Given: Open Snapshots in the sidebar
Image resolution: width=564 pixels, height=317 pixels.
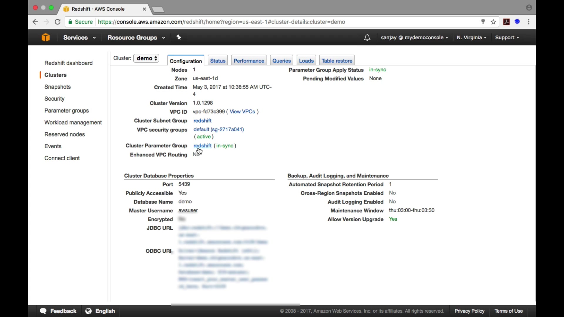Looking at the screenshot, I should tap(58, 87).
